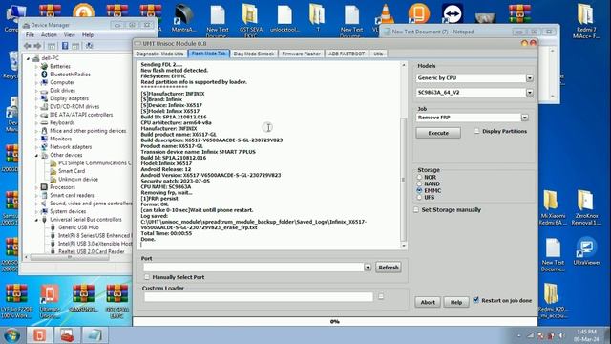The height and width of the screenshot is (344, 611).
Task: Open Action menu in Device Manager
Action: point(49,34)
